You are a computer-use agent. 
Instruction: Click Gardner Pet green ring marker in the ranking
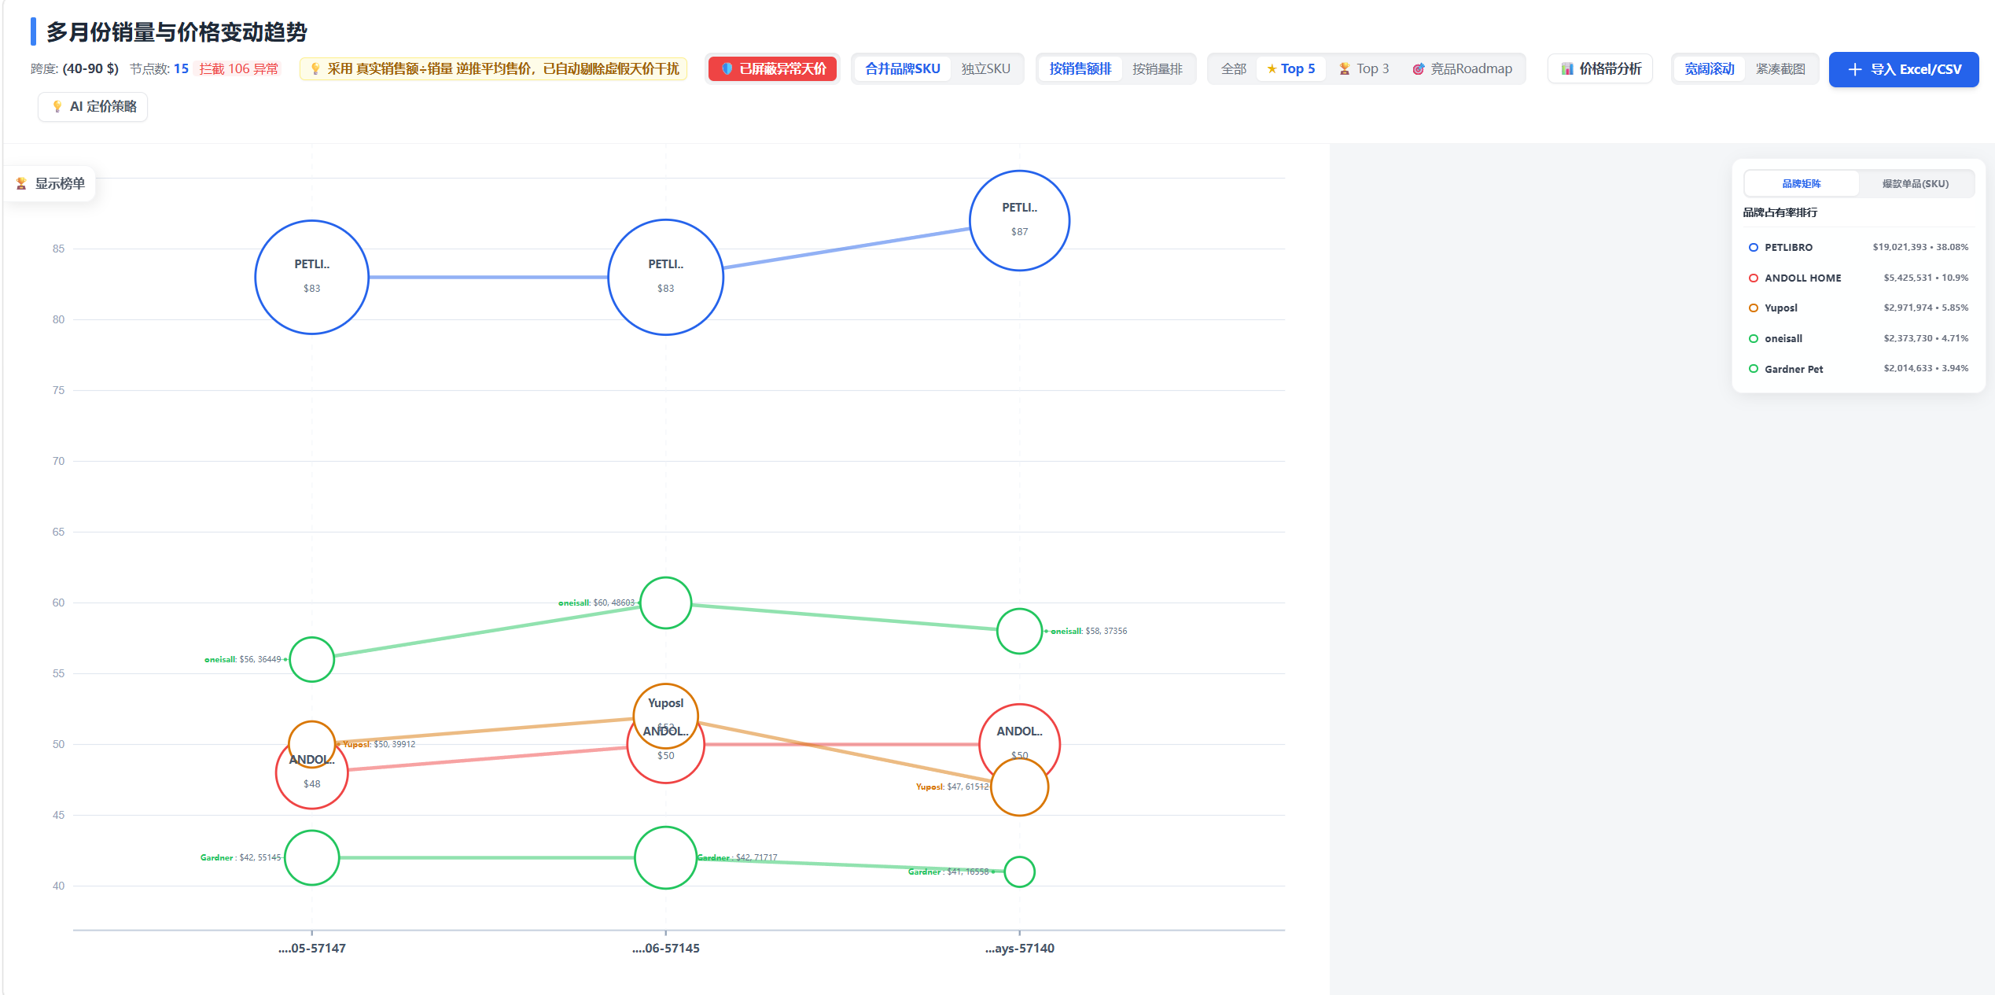(x=1753, y=369)
